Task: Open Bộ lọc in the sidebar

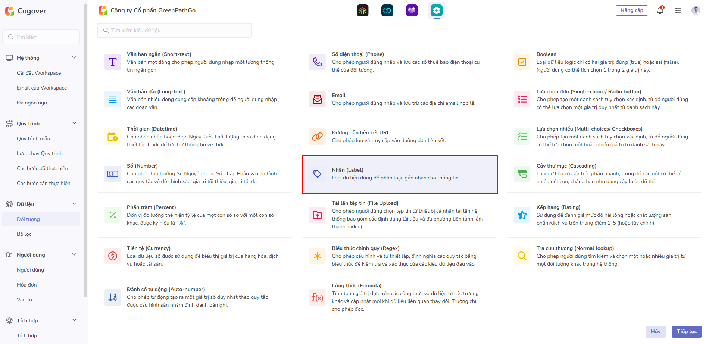Action: [24, 234]
